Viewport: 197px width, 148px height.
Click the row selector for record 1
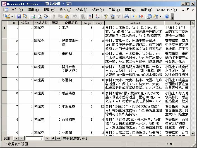(4, 32)
